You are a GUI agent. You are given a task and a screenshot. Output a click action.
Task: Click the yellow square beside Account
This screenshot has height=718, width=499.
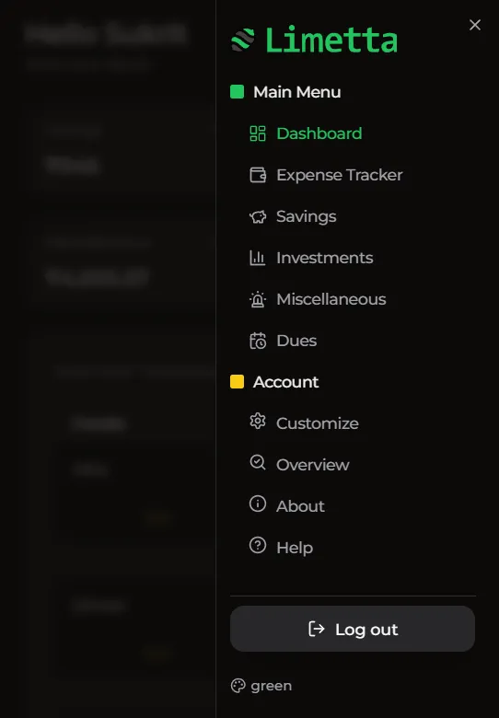tap(237, 381)
